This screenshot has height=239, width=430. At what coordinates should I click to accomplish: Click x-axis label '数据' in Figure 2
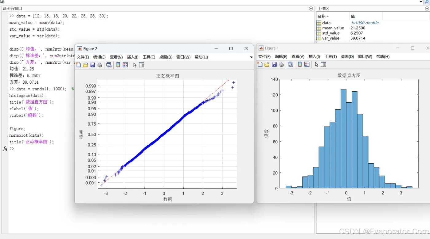click(167, 199)
